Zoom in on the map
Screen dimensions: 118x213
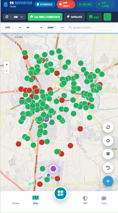point(6,65)
